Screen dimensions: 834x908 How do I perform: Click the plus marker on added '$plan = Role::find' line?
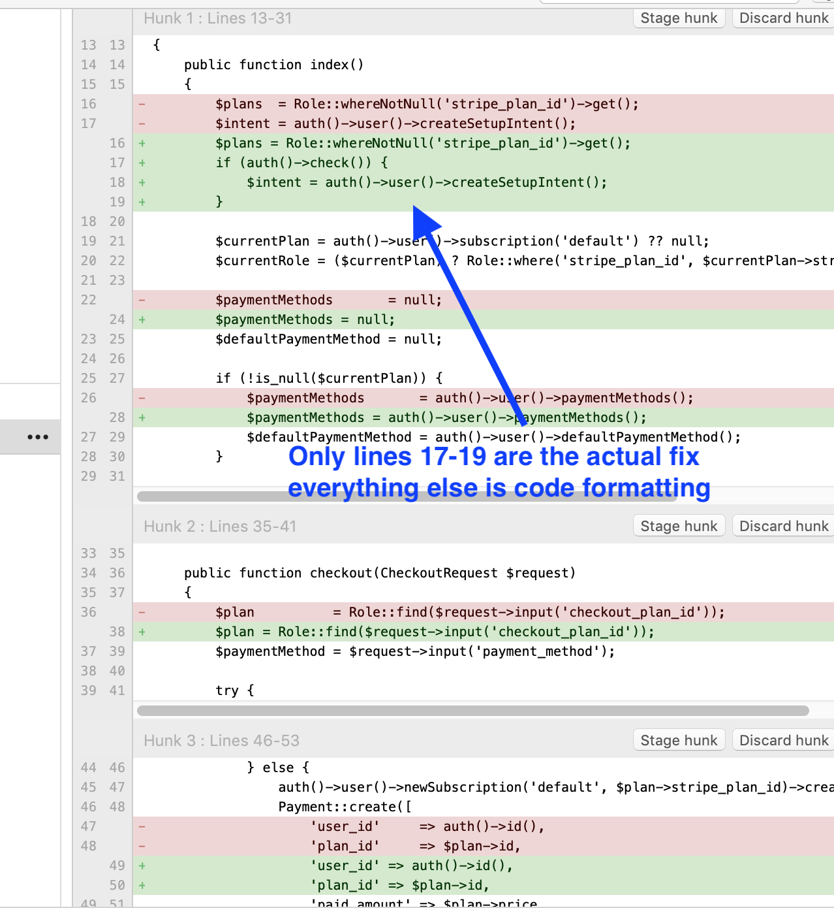pyautogui.click(x=142, y=632)
